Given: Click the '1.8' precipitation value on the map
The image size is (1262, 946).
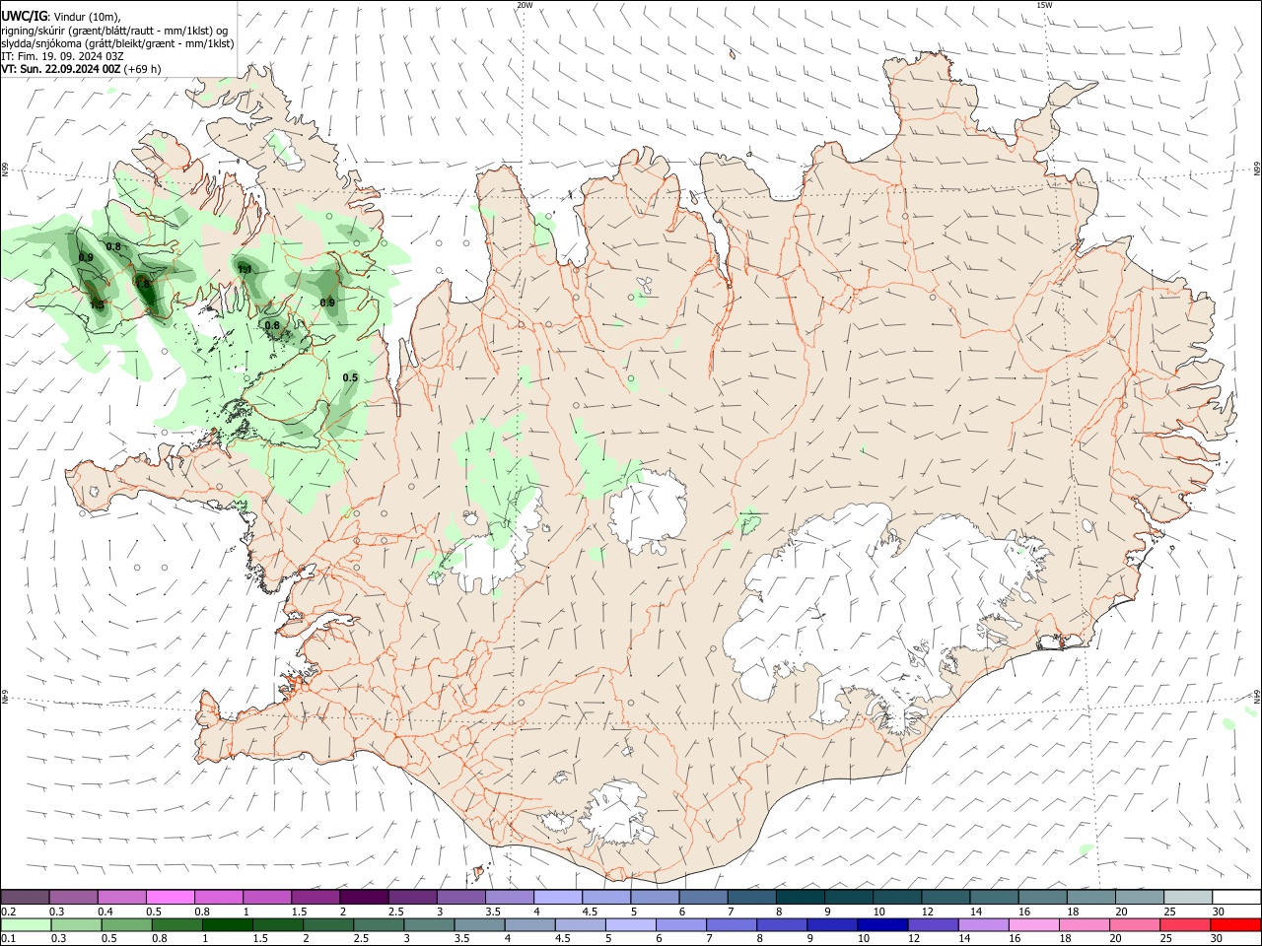Looking at the screenshot, I should 142,284.
